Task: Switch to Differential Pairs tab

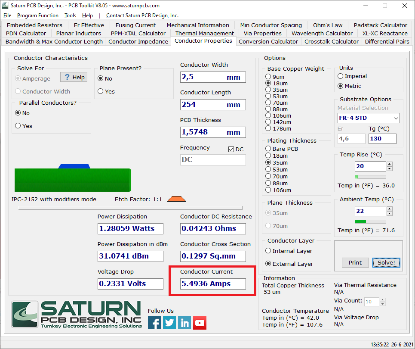Action: (x=387, y=42)
